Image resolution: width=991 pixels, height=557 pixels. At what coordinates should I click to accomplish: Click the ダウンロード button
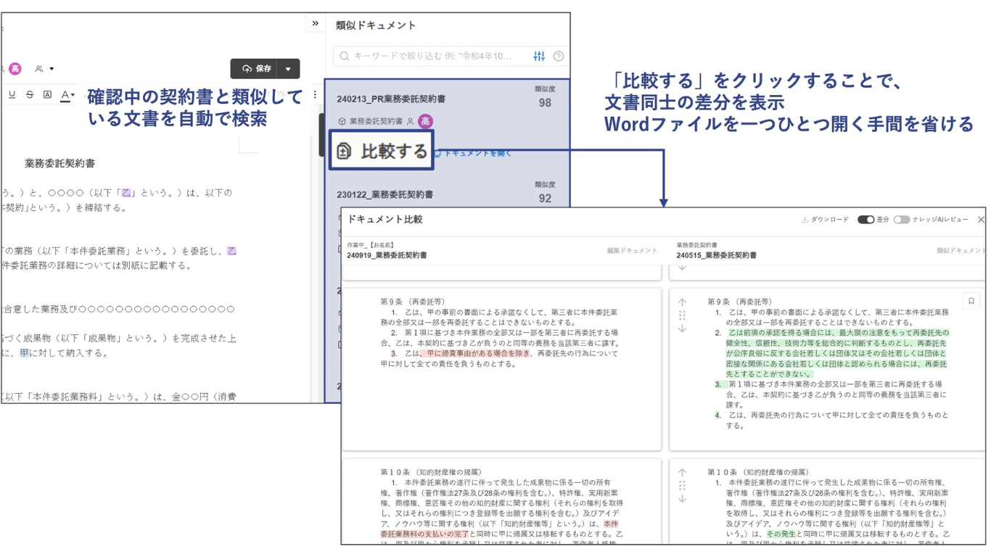click(x=825, y=219)
